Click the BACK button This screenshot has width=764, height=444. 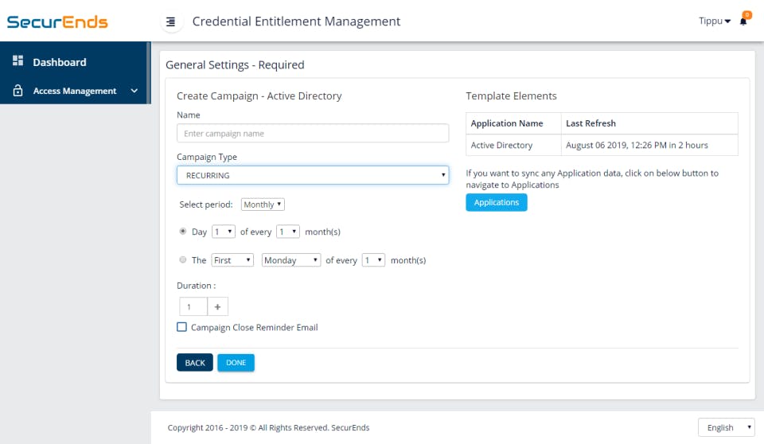point(195,363)
